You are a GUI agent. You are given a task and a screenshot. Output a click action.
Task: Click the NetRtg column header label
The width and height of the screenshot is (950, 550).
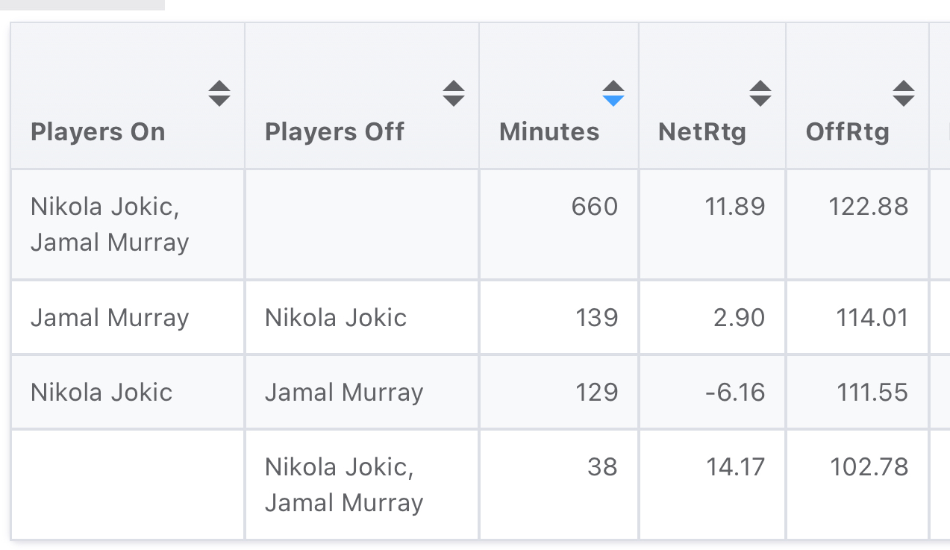pos(702,132)
